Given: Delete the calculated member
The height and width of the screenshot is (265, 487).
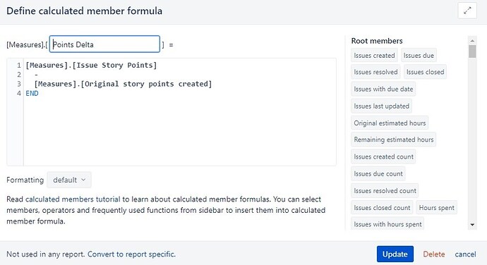Looking at the screenshot, I should [434, 254].
